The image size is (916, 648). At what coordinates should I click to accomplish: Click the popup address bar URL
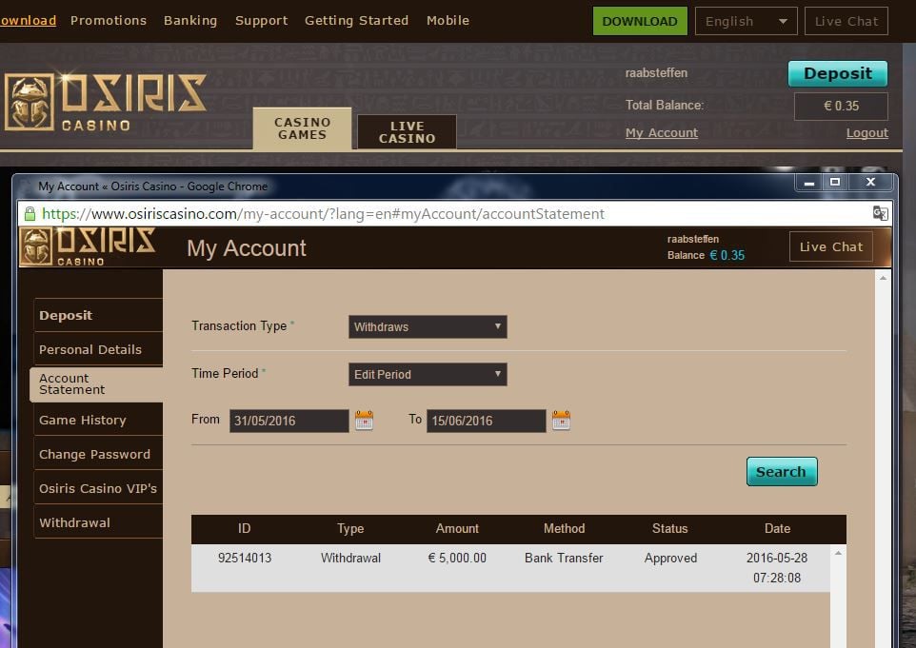(323, 214)
